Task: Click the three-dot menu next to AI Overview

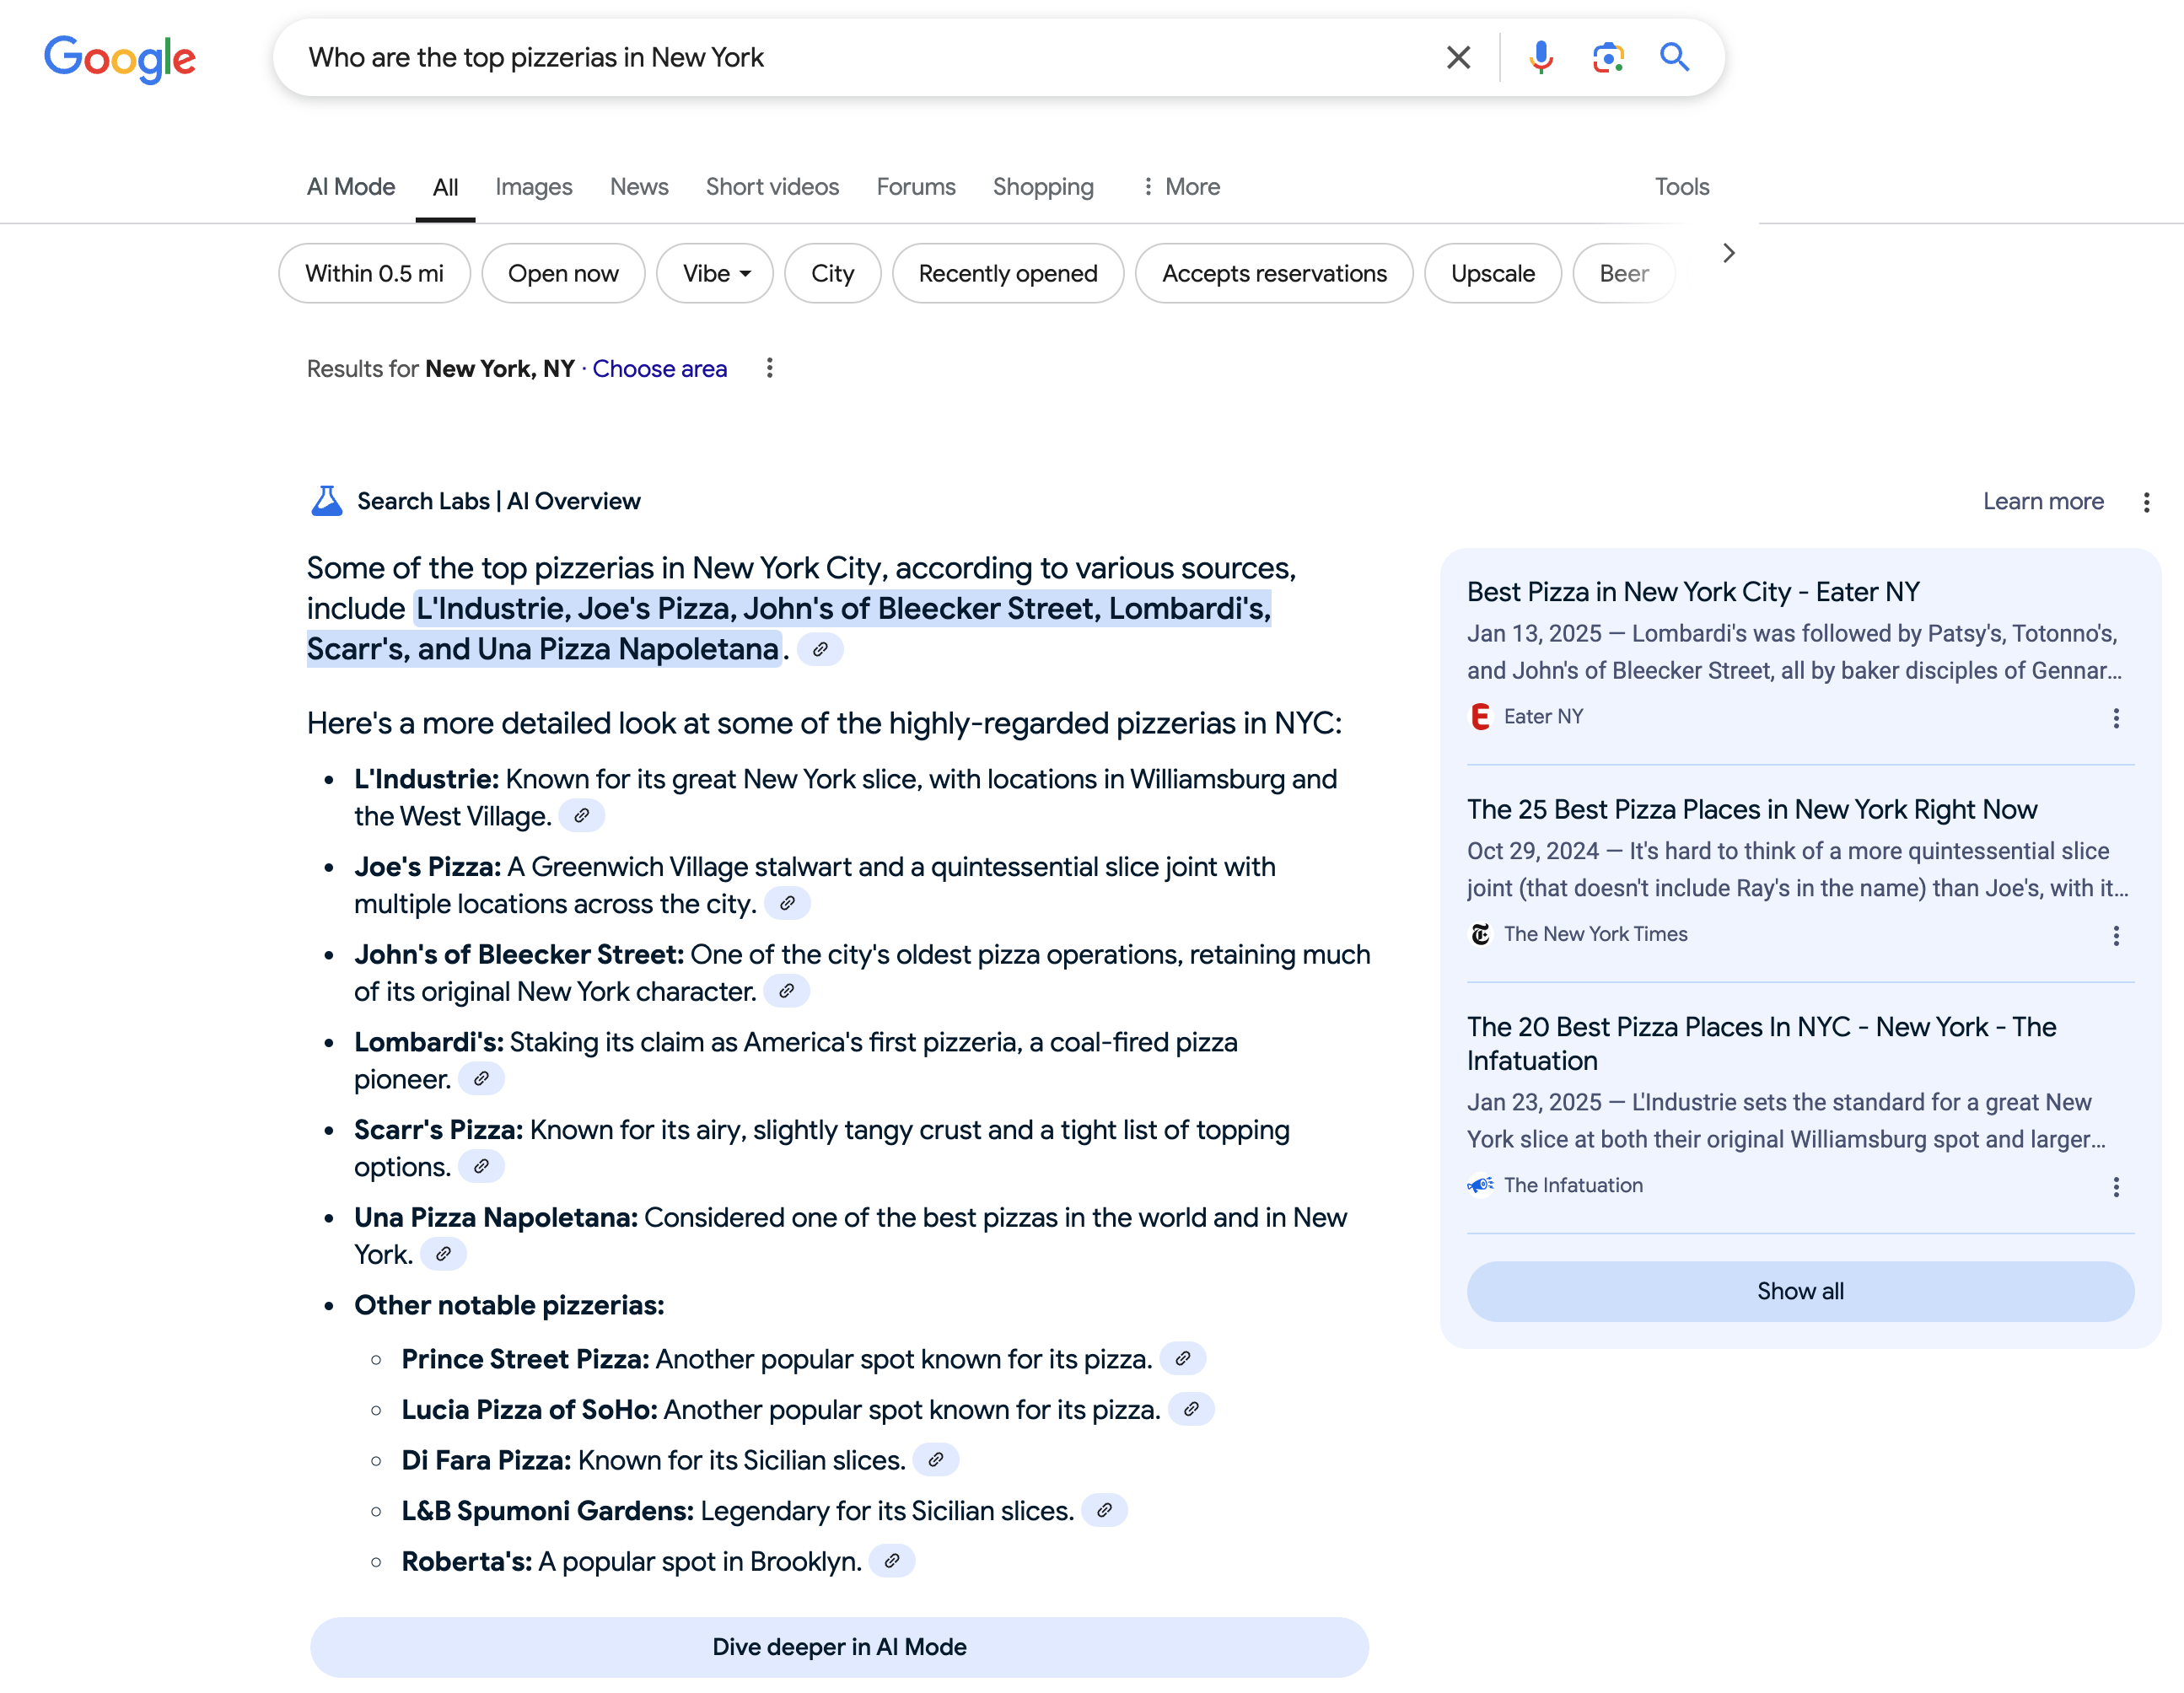Action: (x=2147, y=502)
